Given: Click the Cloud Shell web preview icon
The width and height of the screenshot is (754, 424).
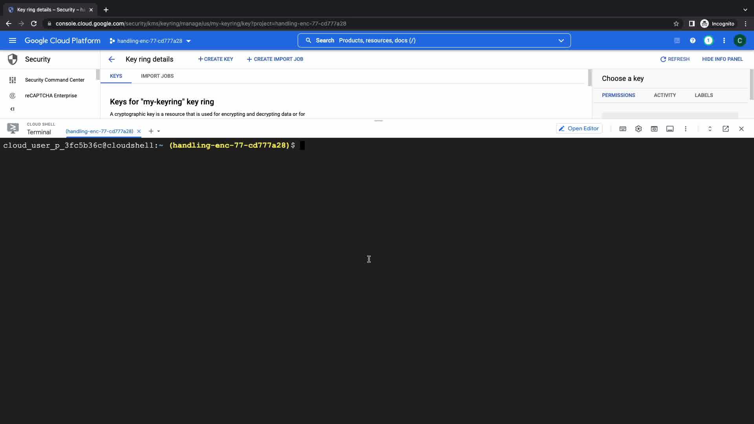Looking at the screenshot, I should pyautogui.click(x=654, y=129).
